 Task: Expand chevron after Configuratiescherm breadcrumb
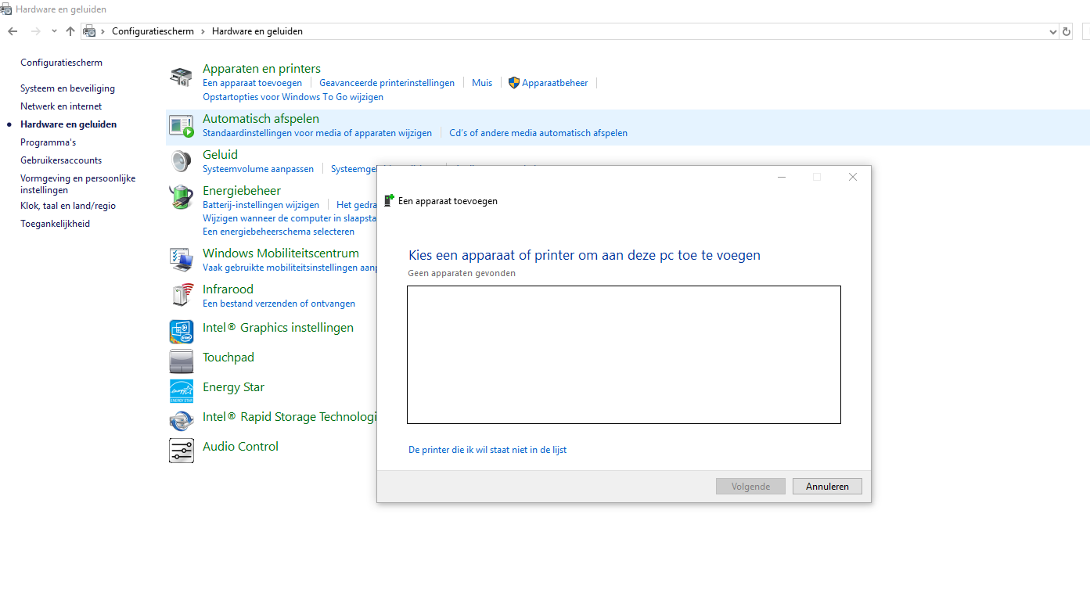203,31
